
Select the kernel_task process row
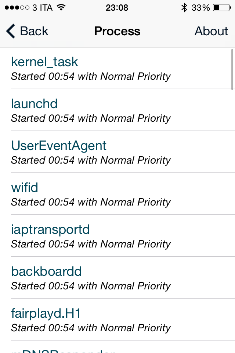(117, 68)
